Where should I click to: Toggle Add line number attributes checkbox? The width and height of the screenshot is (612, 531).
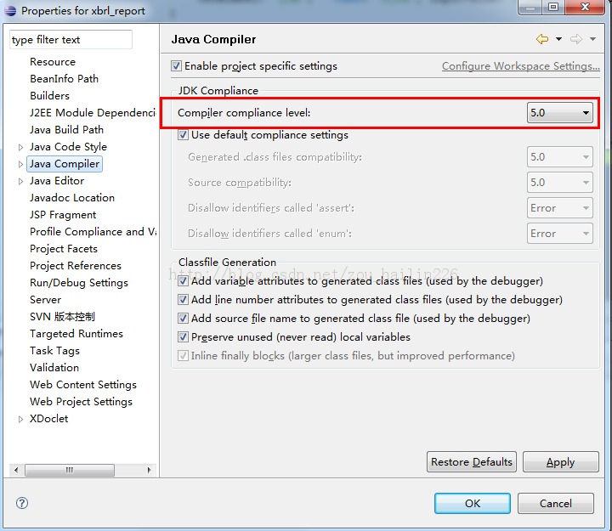point(184,300)
